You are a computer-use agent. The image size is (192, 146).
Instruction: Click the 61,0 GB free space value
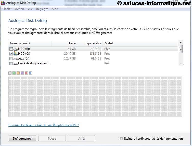(96, 59)
